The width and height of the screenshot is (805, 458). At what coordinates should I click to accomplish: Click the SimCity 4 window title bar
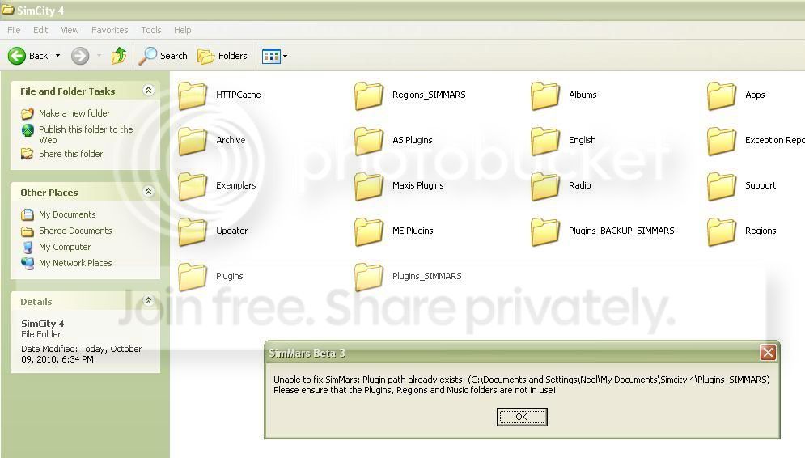click(x=403, y=11)
